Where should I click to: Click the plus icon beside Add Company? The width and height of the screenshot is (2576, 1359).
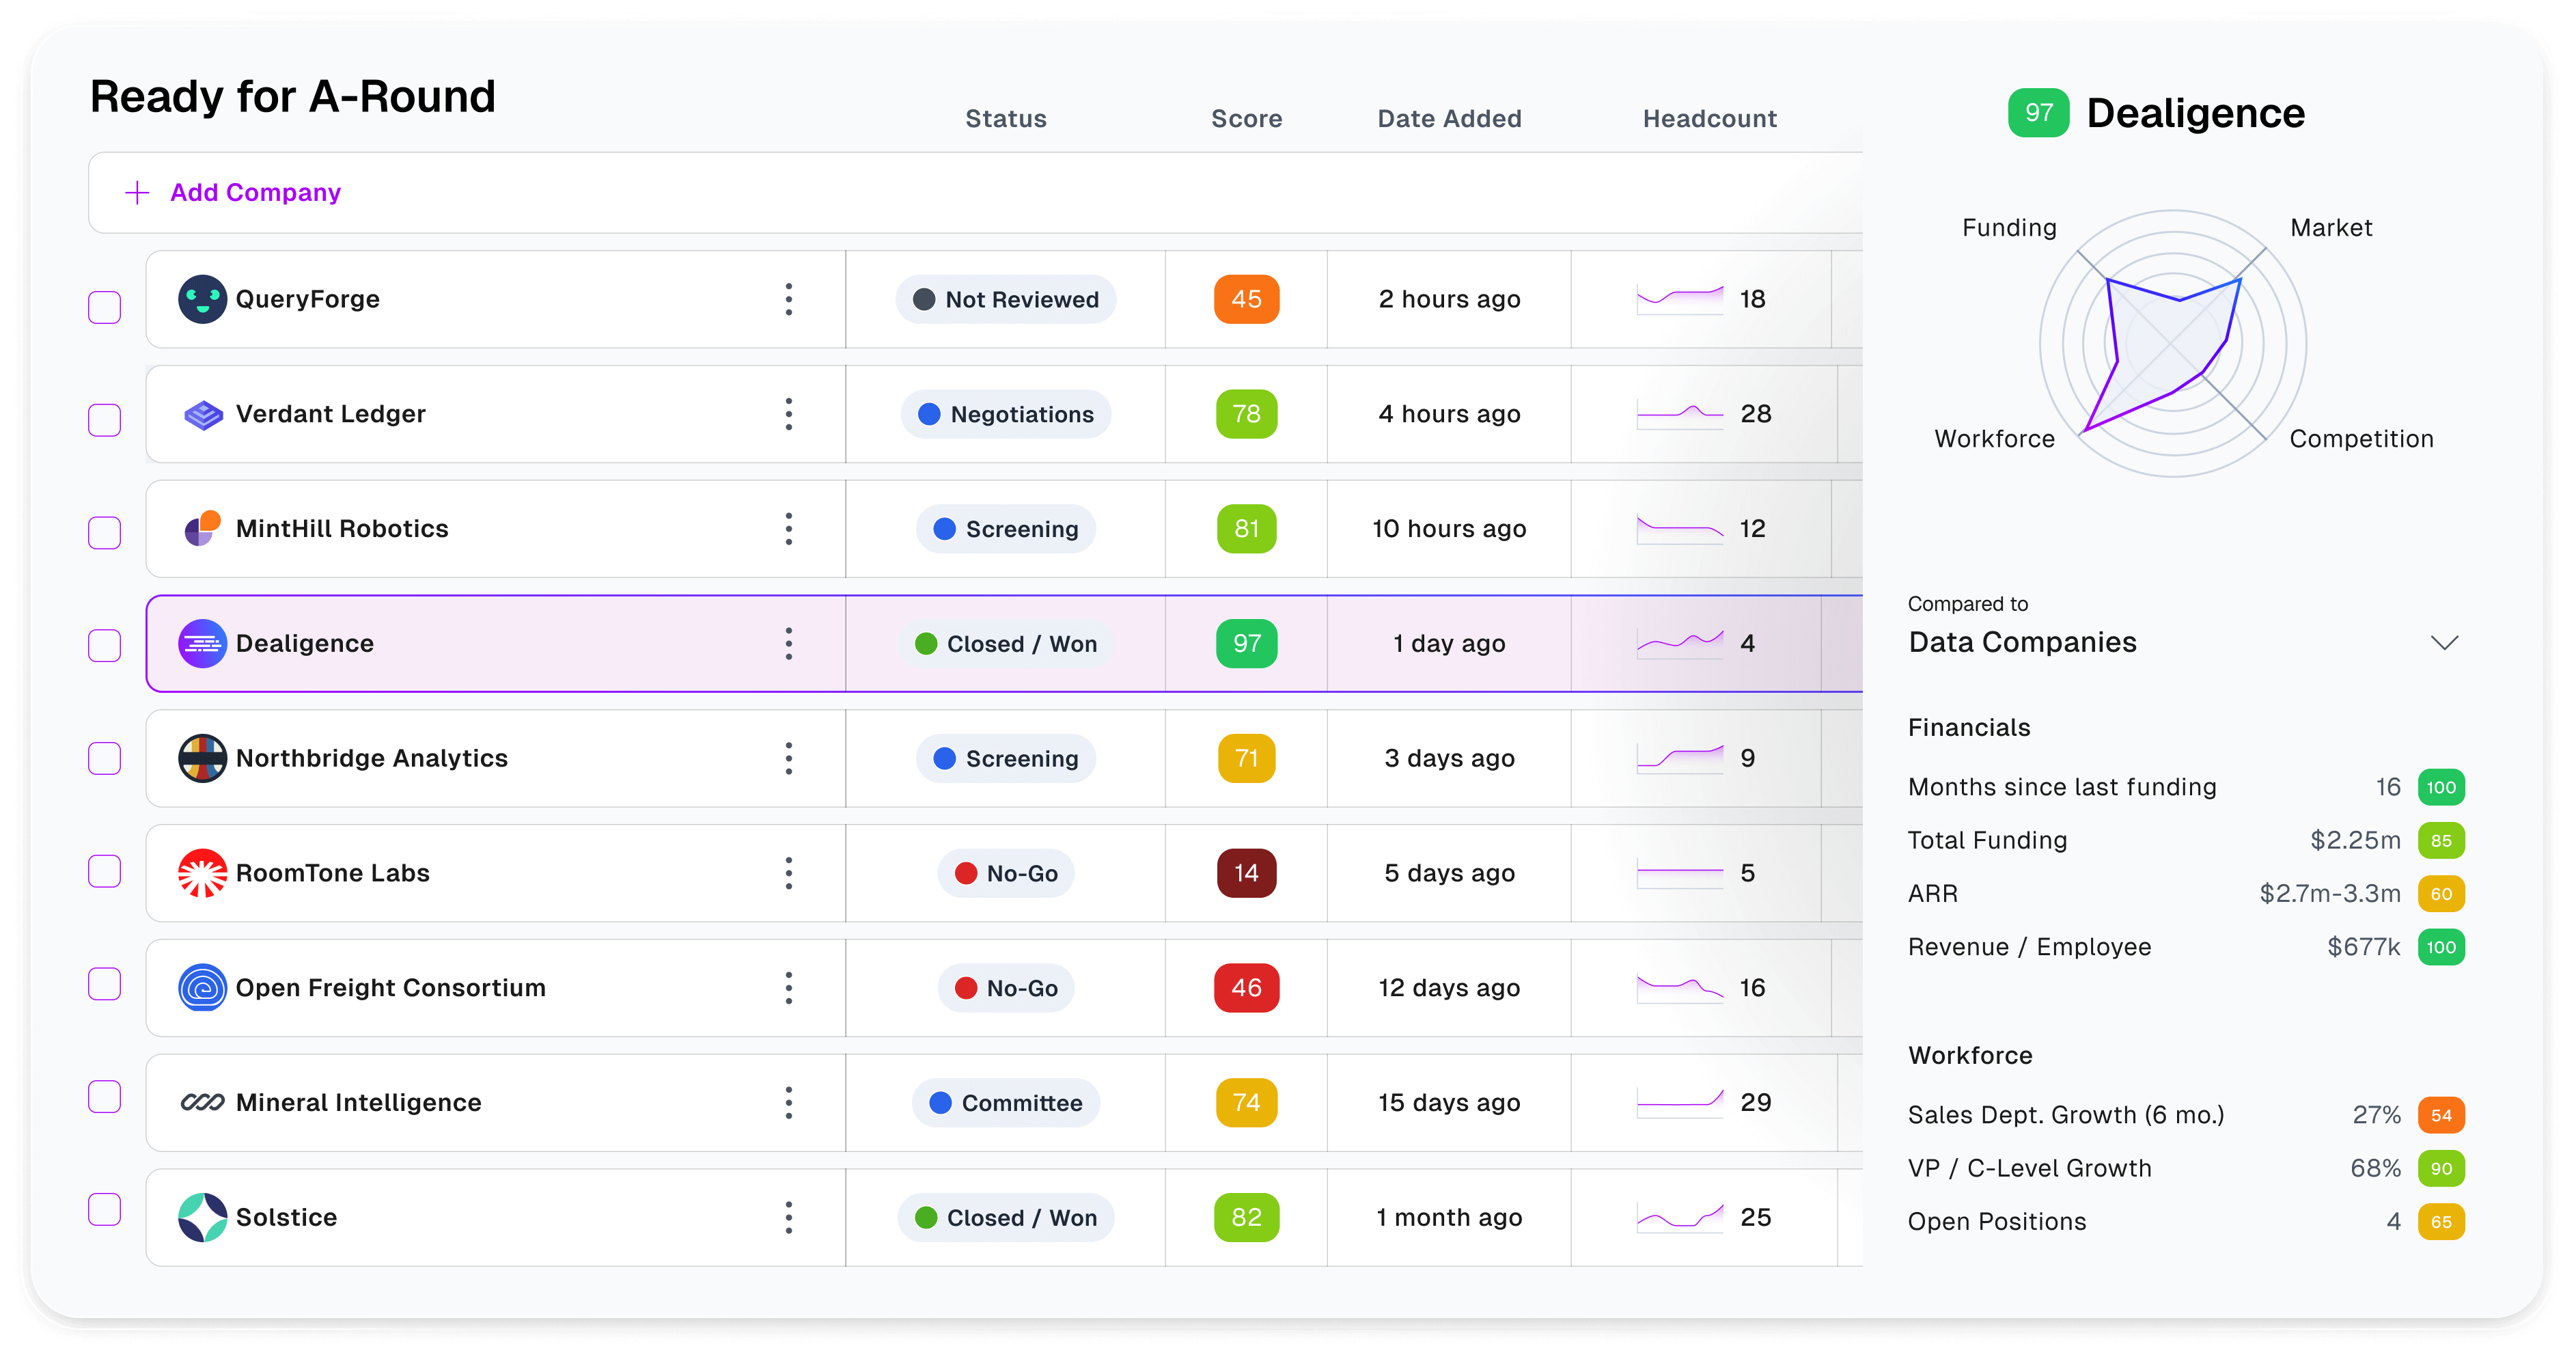click(137, 192)
